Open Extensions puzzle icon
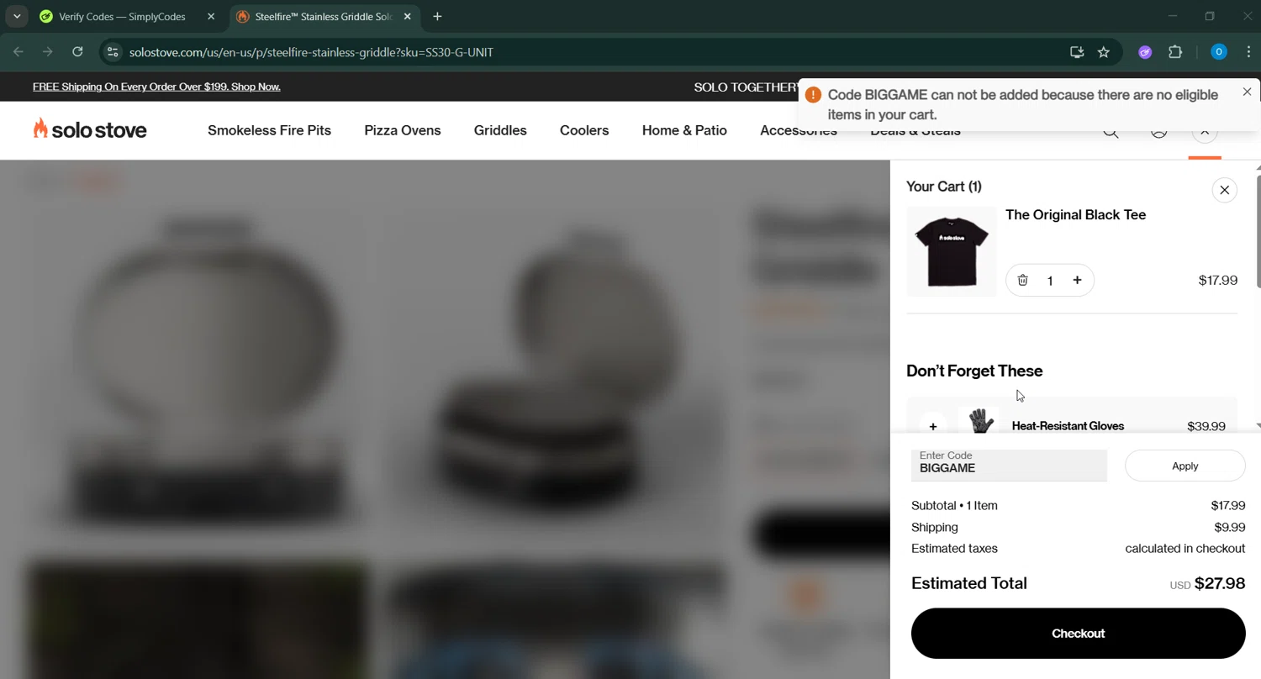Viewport: 1261px width, 679px height. 1175,52
